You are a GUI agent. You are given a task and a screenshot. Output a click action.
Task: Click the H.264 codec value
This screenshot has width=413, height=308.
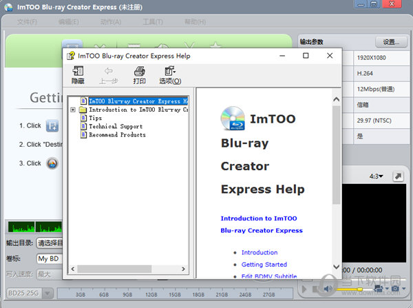(365, 73)
